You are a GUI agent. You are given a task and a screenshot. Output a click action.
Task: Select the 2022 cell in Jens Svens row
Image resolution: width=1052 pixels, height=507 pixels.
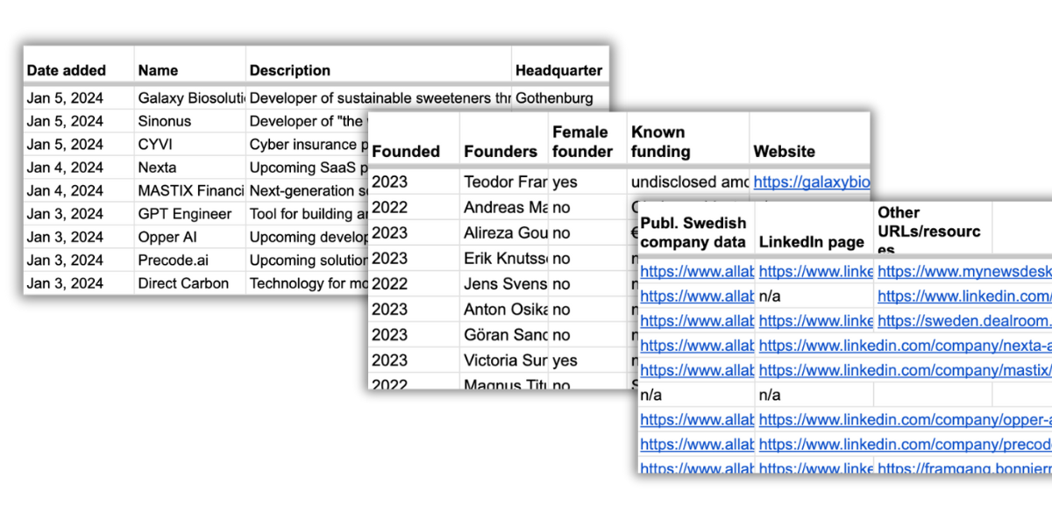tap(414, 283)
